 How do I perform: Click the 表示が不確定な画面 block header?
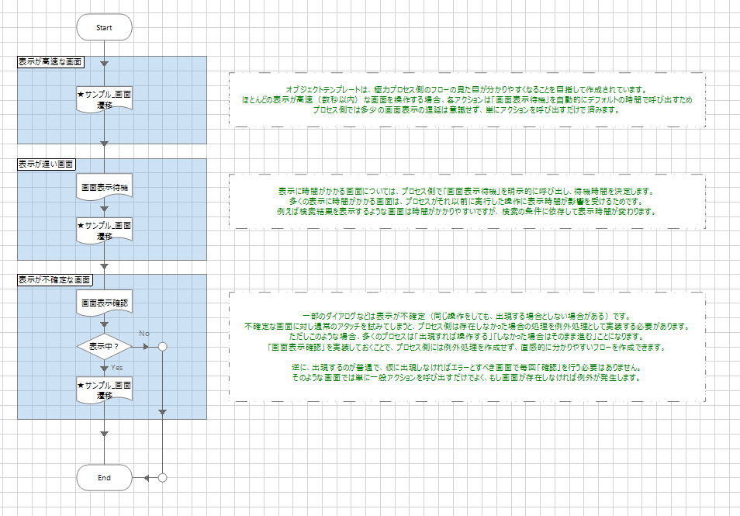[55, 279]
